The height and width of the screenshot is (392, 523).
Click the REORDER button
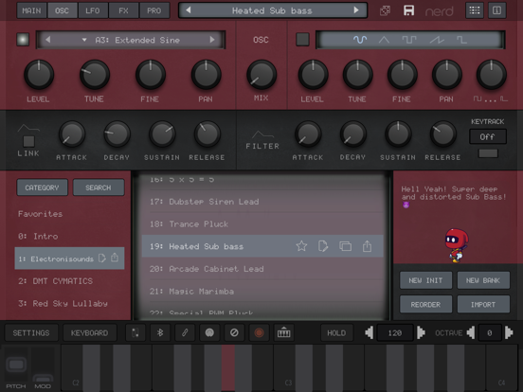tap(425, 304)
